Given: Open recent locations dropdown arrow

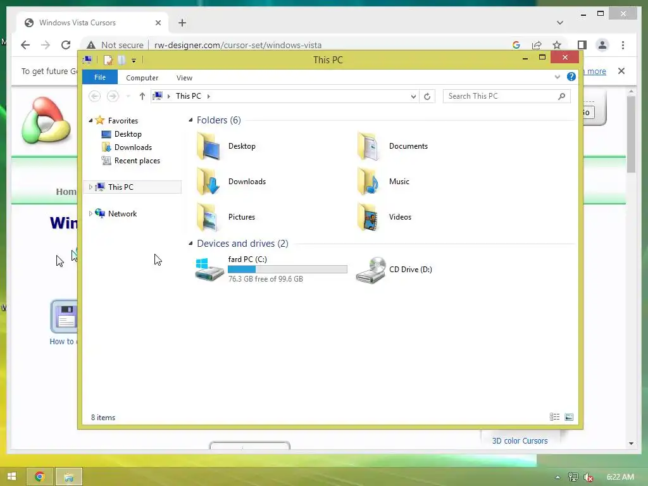Looking at the screenshot, I should tap(128, 96).
